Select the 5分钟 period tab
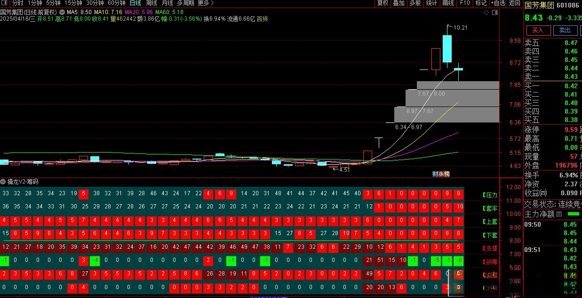The height and width of the screenshot is (298, 582). pyautogui.click(x=53, y=3)
